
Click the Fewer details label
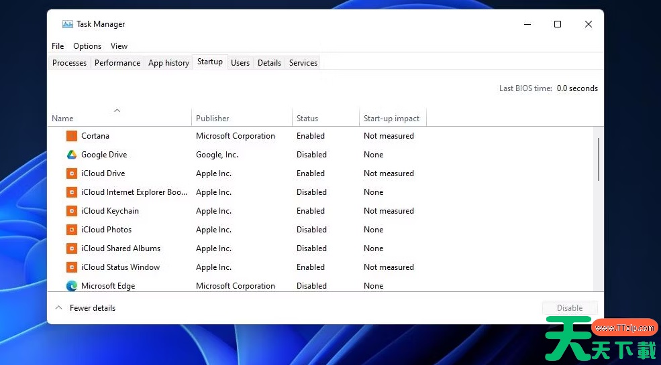coord(93,308)
